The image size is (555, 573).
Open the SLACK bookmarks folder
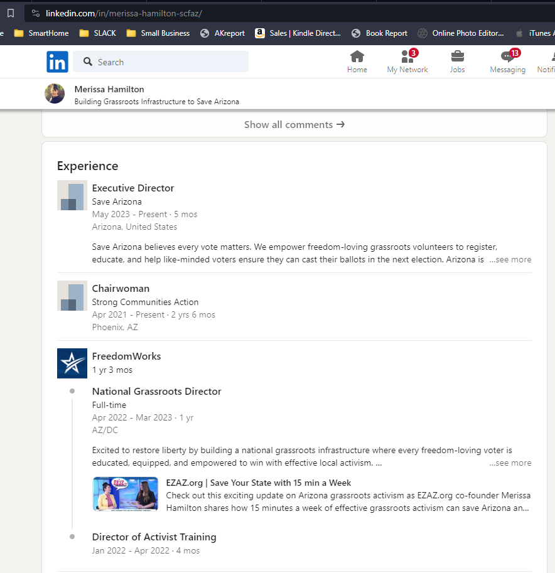pyautogui.click(x=97, y=33)
